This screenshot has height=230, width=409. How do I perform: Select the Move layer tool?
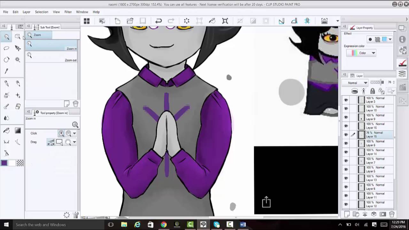[18, 48]
